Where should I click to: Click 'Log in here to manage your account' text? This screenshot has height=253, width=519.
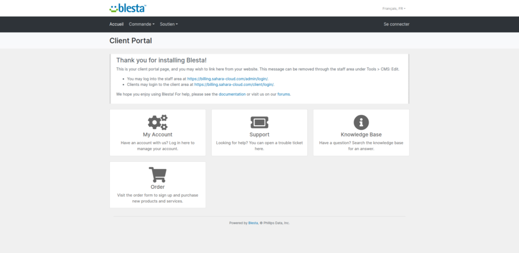165,146
